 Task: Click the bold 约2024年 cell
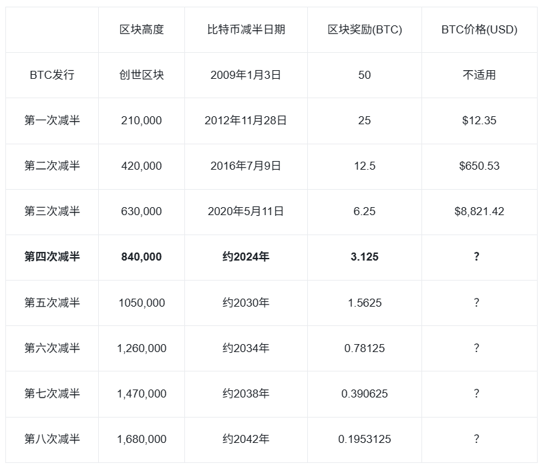(246, 257)
